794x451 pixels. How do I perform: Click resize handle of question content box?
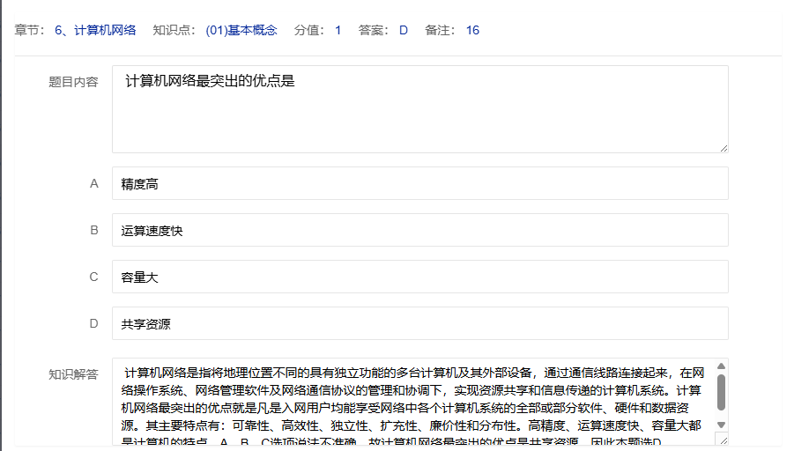pyautogui.click(x=723, y=147)
